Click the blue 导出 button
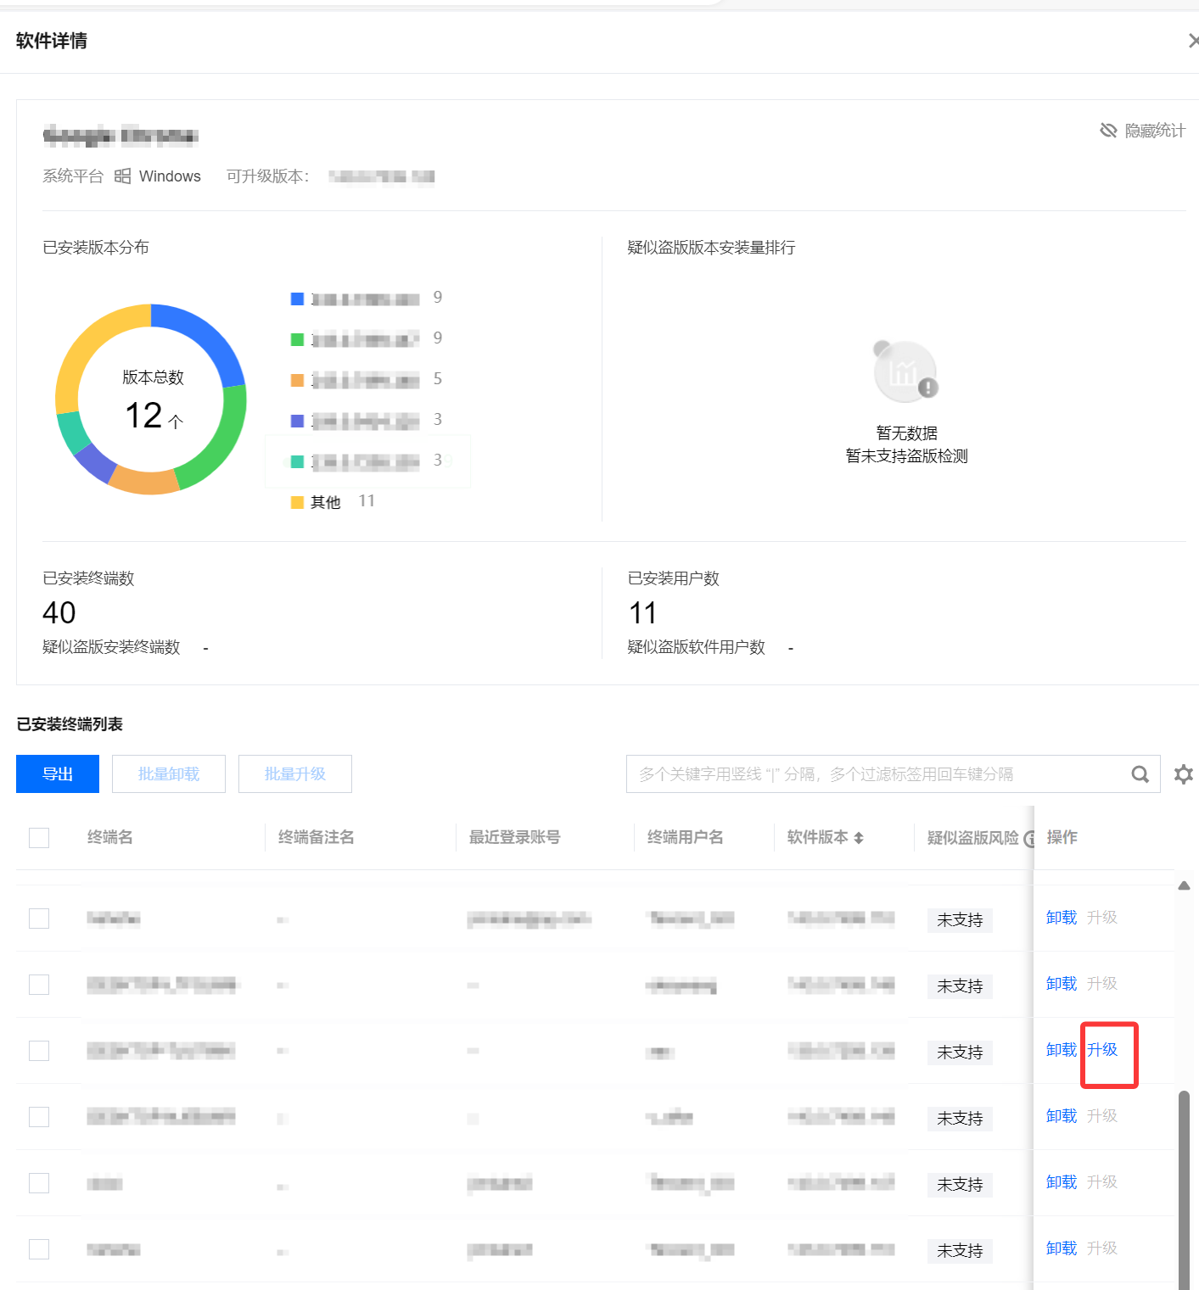This screenshot has height=1290, width=1199. tap(58, 773)
